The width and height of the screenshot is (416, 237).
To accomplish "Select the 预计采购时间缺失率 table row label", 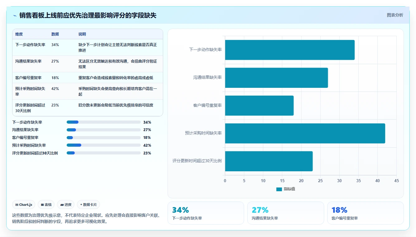I will 30,91.
